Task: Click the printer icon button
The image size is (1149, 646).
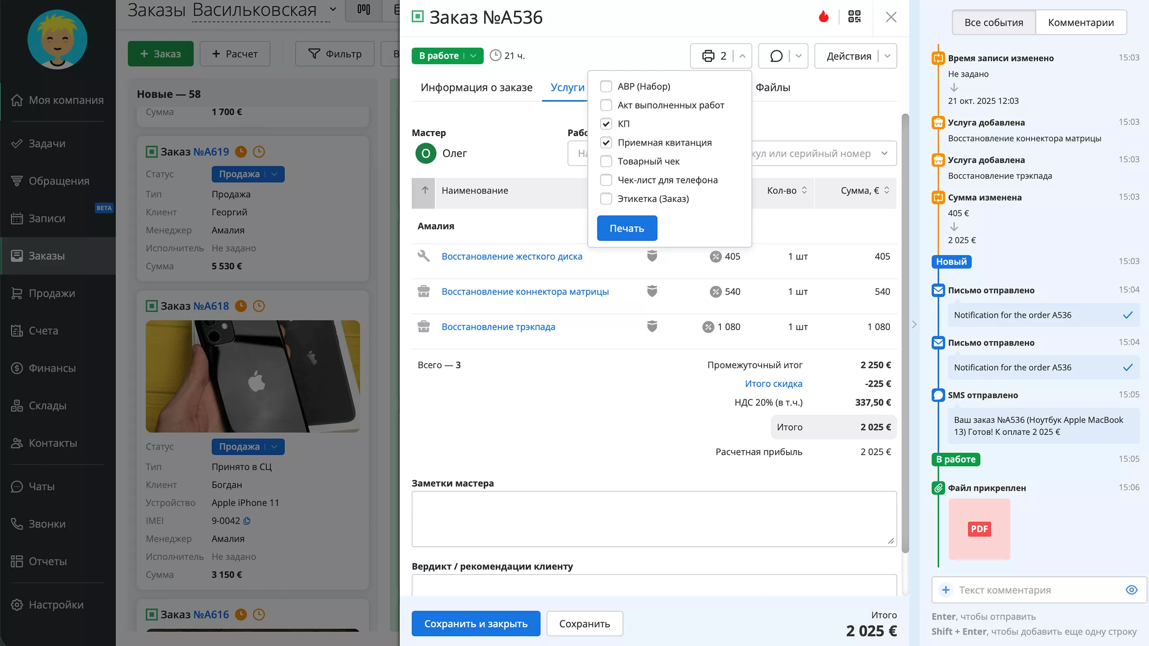Action: [x=709, y=56]
